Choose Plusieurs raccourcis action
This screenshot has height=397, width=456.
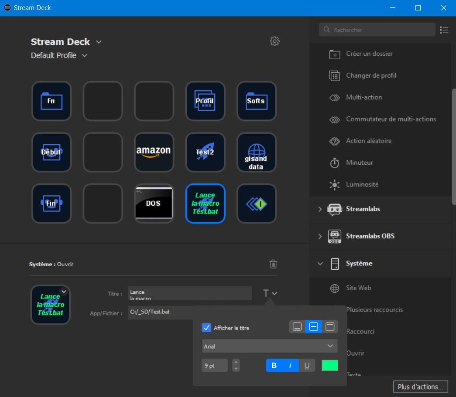click(x=374, y=309)
